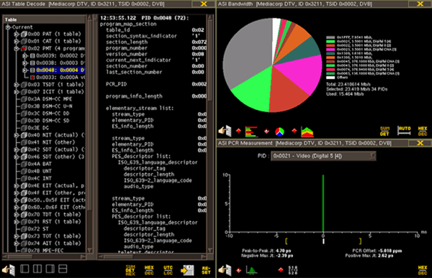The height and width of the screenshot is (278, 432).
Task: Select the green histogram icon in PCR panel
Action: pos(251,270)
